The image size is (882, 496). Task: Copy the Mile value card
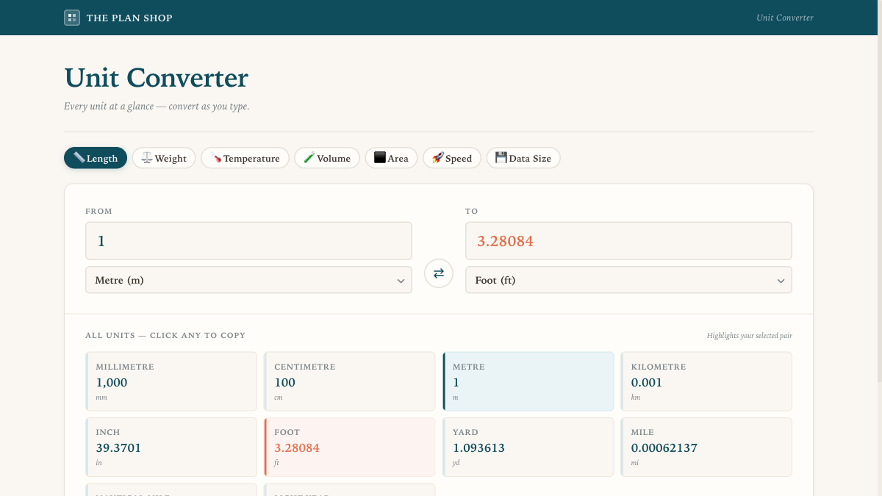coord(706,448)
